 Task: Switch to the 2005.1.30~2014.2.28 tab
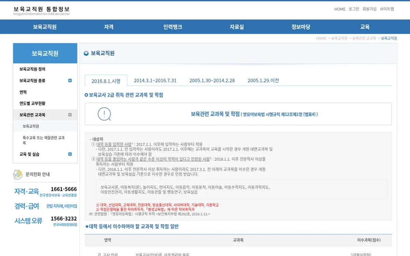(212, 81)
